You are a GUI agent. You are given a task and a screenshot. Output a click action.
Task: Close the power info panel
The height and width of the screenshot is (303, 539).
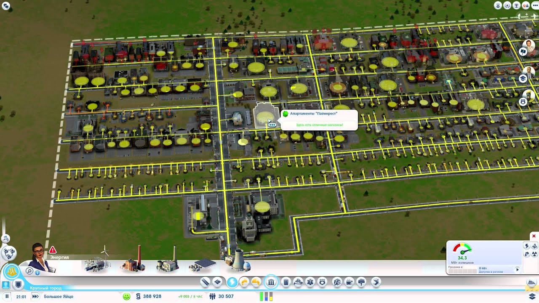click(534, 236)
